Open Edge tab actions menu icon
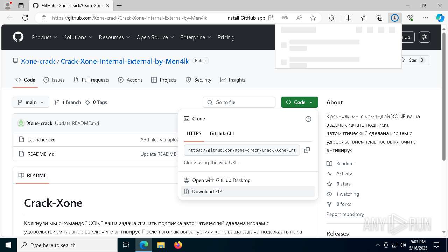448x252 pixels. 21,6
